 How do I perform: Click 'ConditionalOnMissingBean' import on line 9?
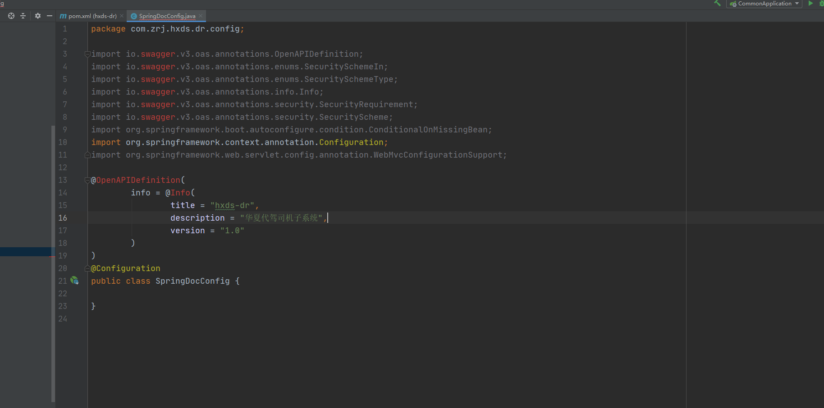(428, 130)
